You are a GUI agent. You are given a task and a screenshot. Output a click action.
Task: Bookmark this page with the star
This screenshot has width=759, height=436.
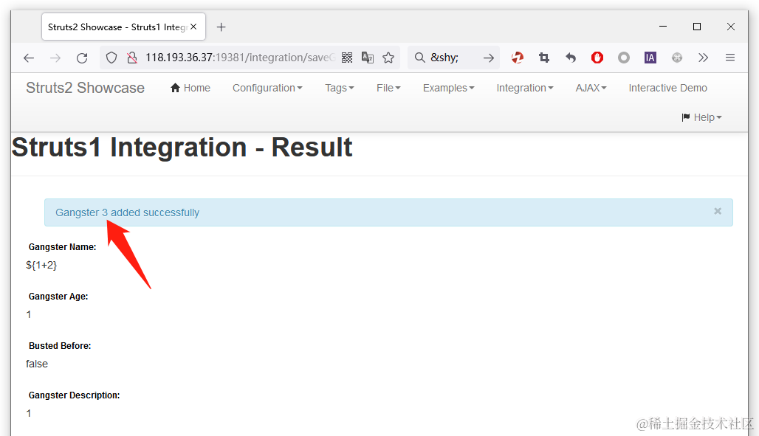[x=388, y=58]
